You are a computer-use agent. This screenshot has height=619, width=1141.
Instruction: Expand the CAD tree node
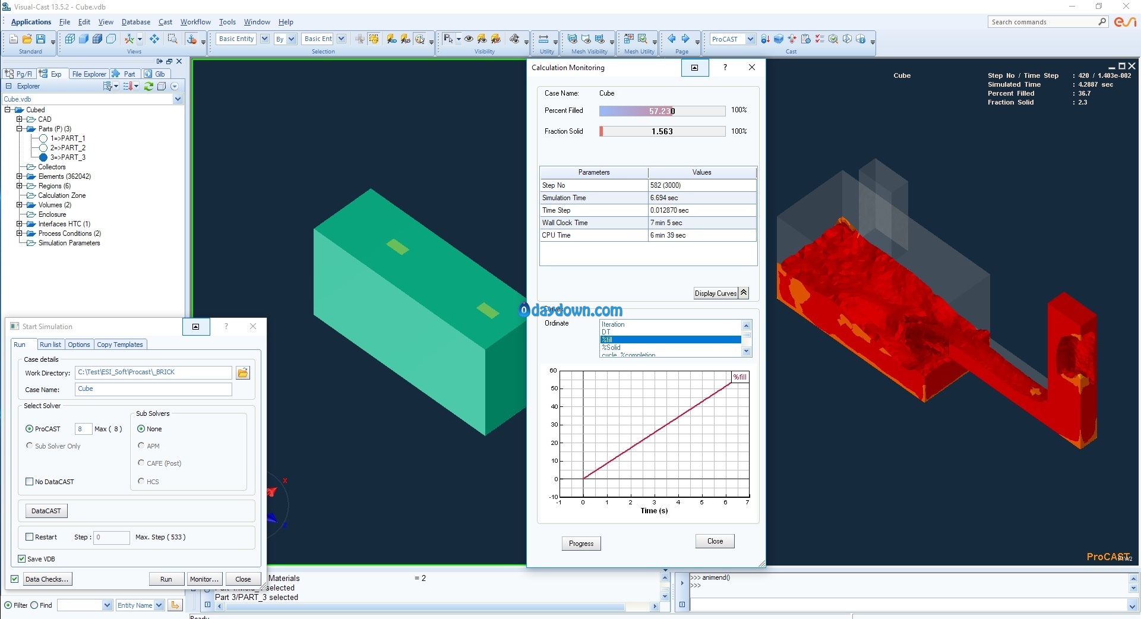coord(19,119)
